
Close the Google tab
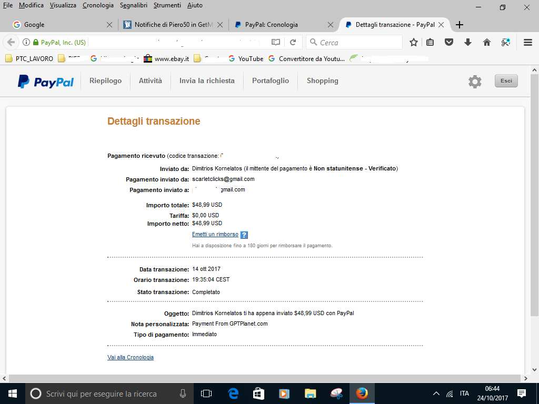pyautogui.click(x=109, y=25)
